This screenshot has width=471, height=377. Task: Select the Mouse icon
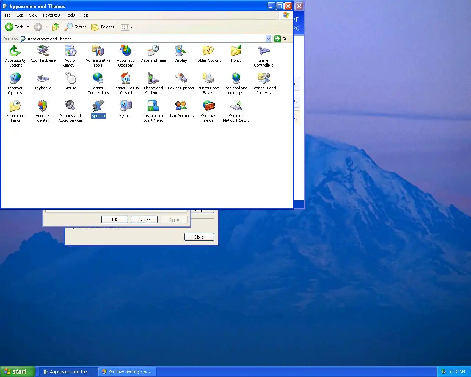click(70, 81)
